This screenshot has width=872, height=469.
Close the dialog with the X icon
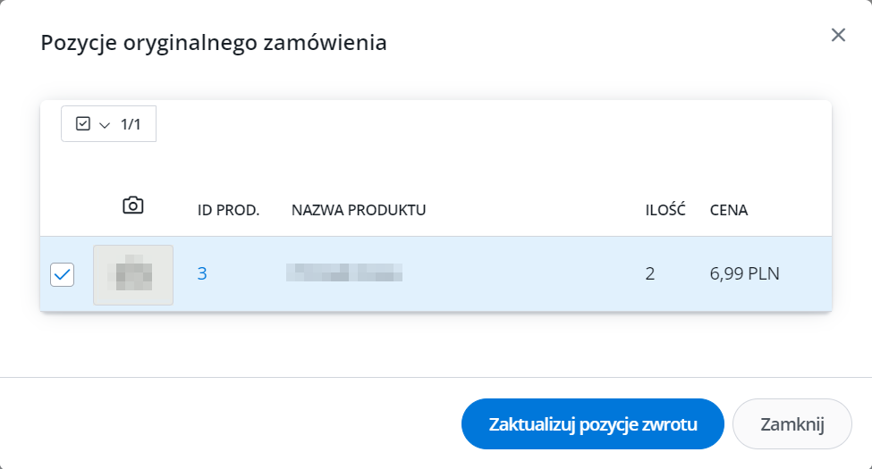[x=838, y=35]
